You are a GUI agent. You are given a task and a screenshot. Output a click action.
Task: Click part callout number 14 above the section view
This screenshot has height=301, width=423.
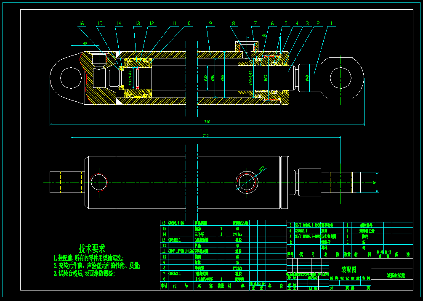coord(118,24)
